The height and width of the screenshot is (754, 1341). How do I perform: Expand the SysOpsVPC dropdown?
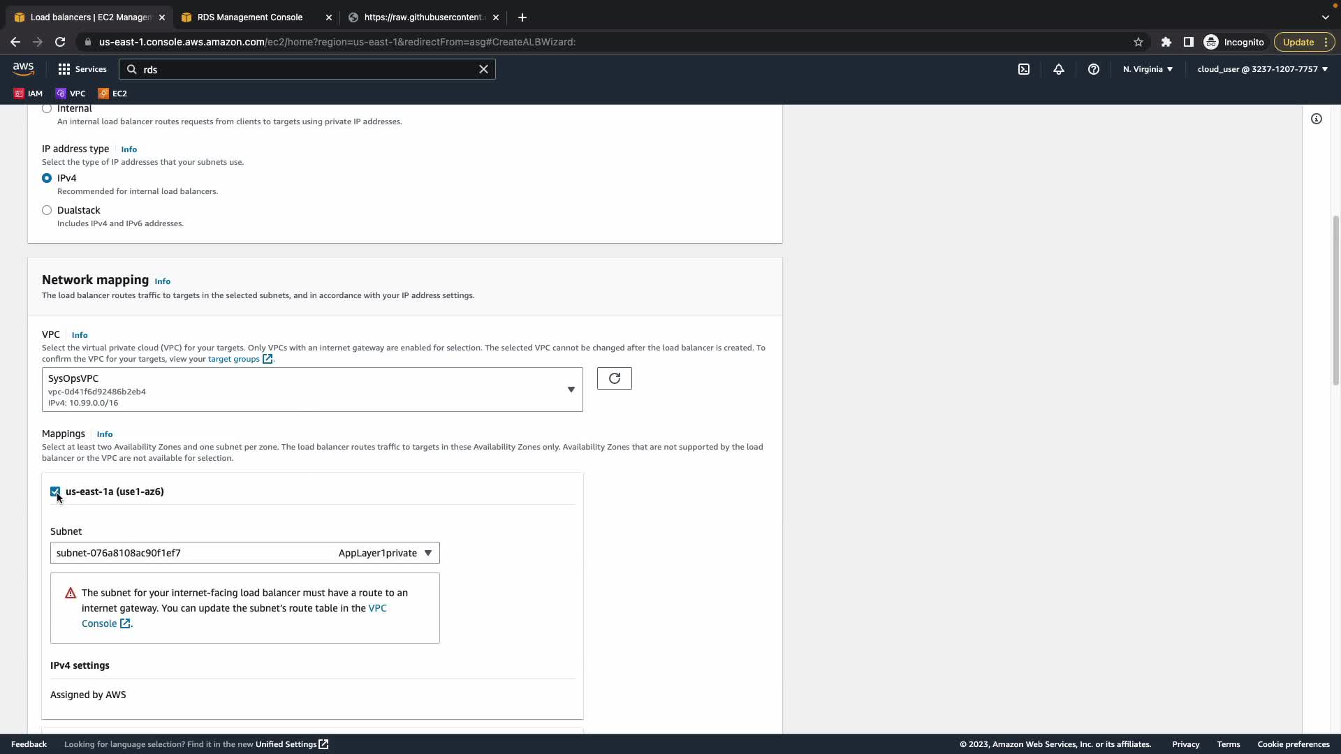pyautogui.click(x=312, y=390)
